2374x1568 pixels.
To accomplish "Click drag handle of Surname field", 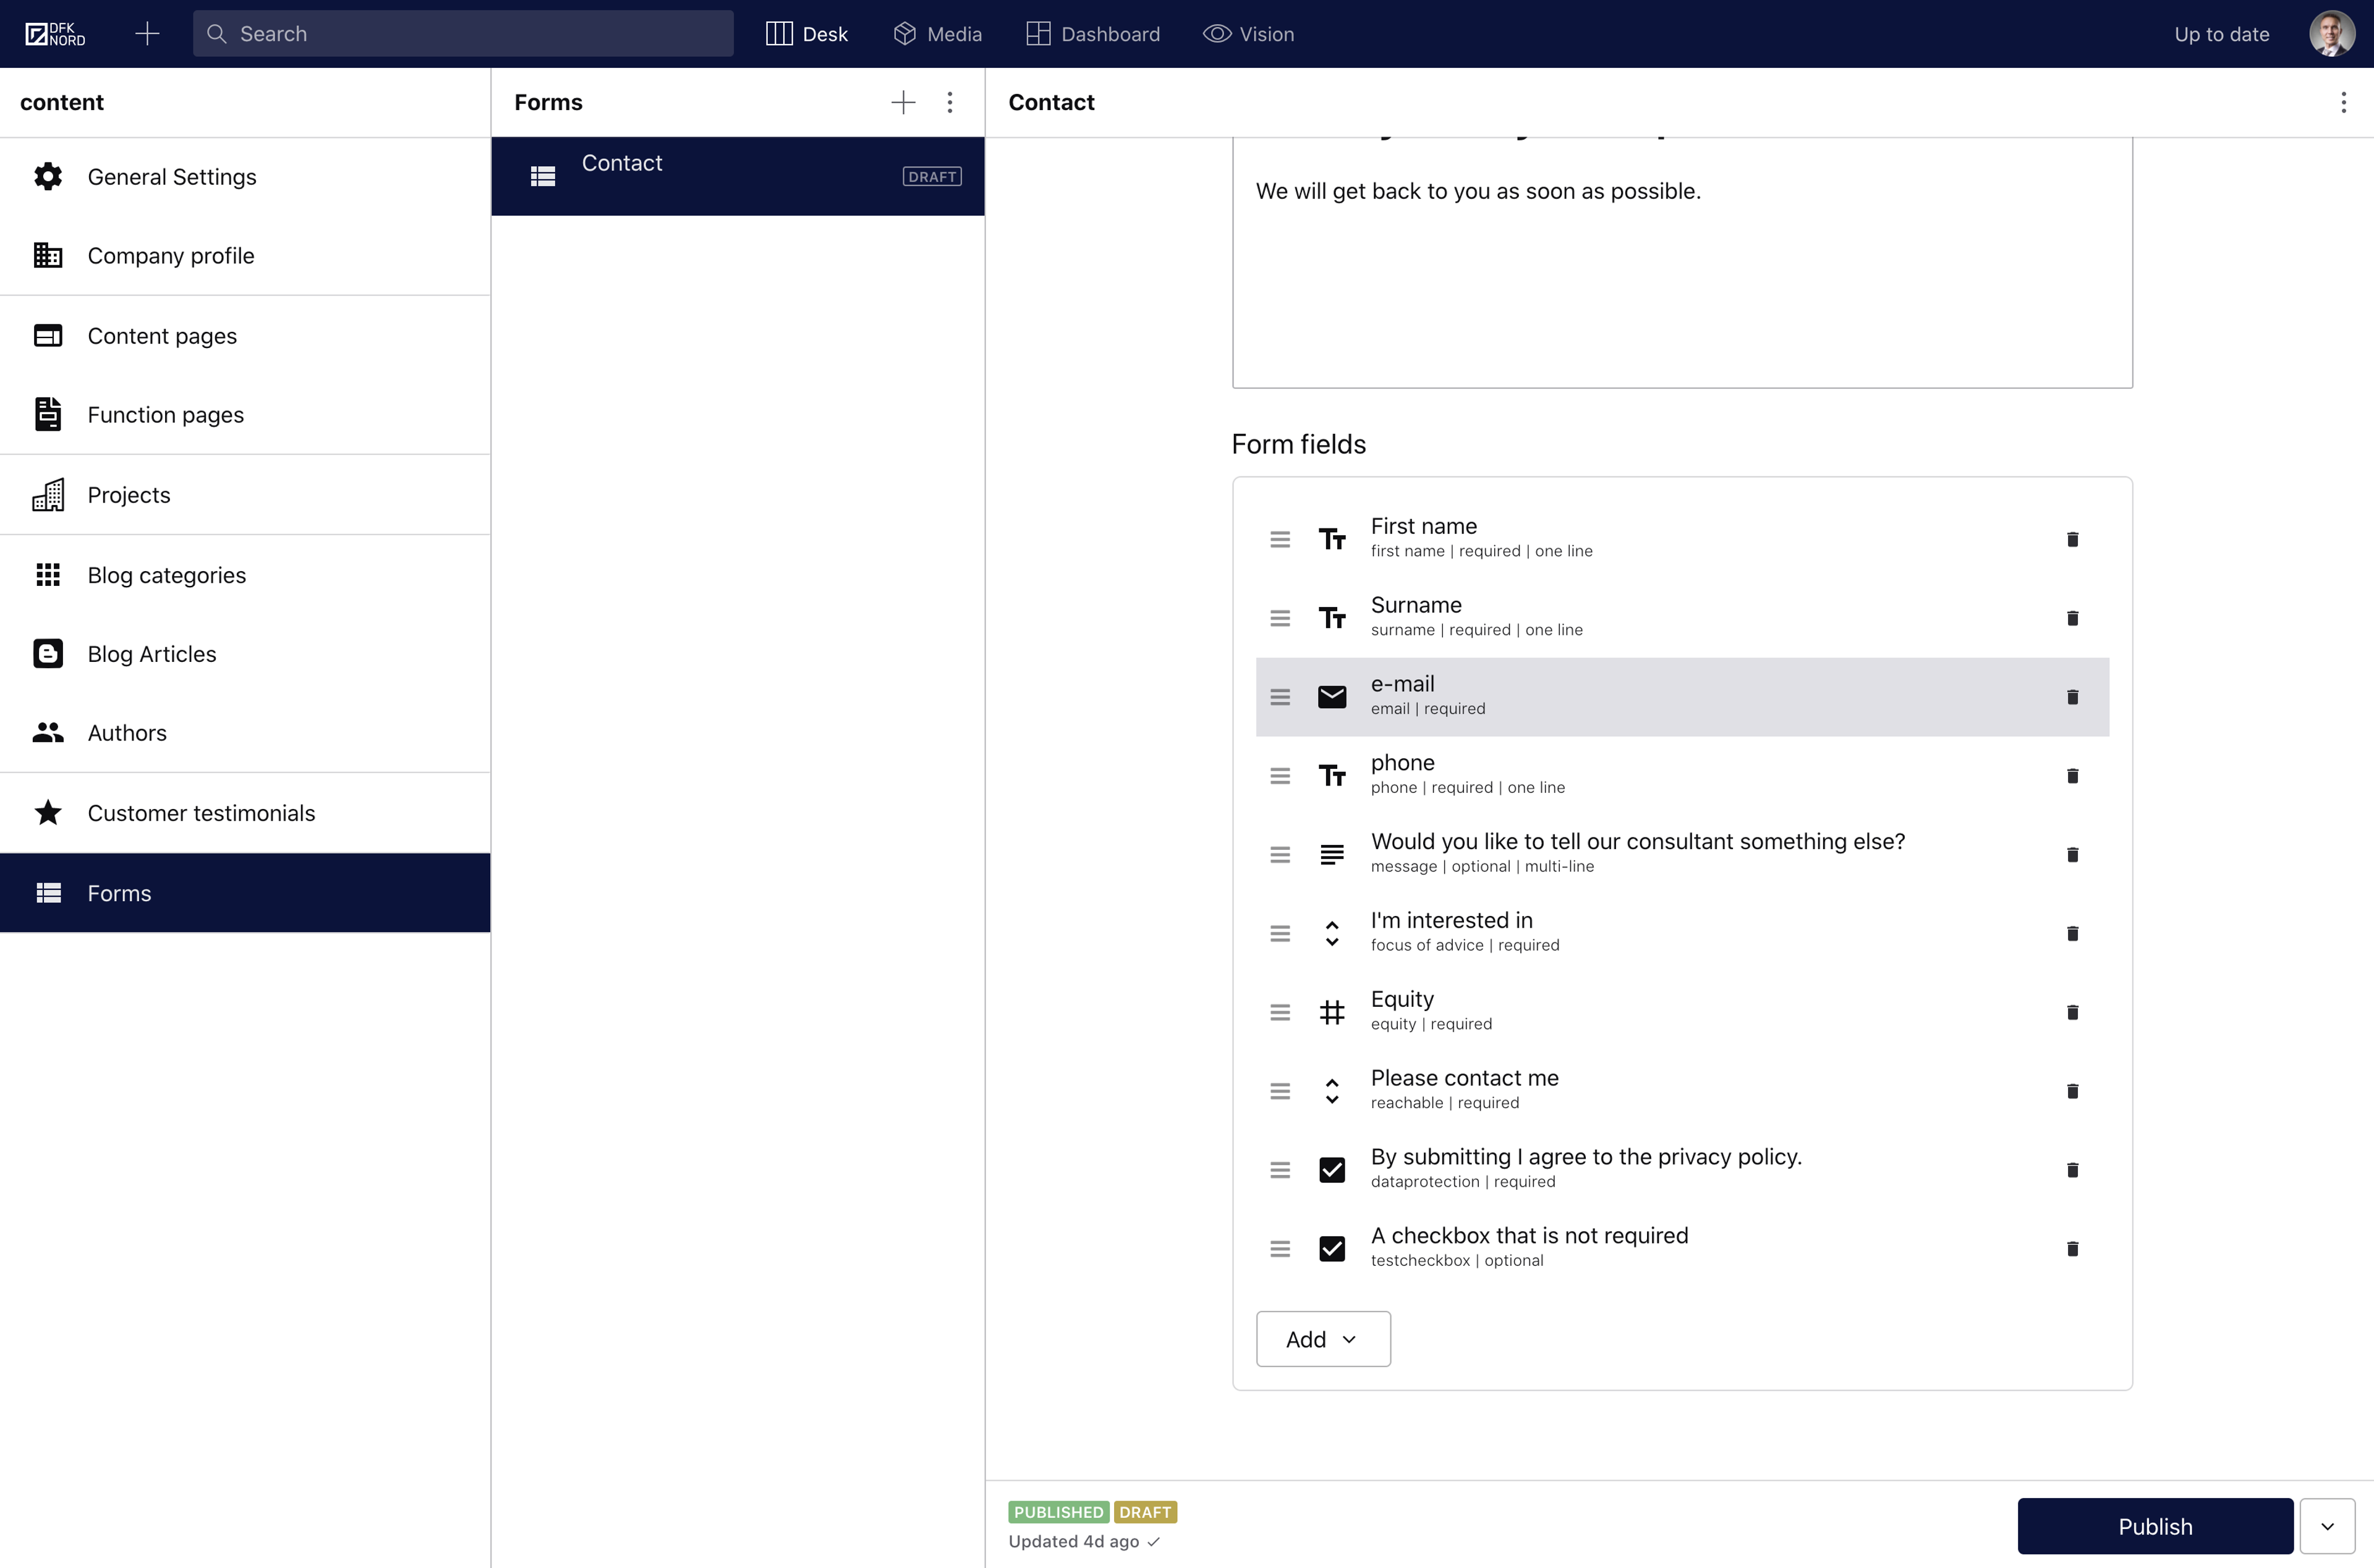I will (1279, 618).
